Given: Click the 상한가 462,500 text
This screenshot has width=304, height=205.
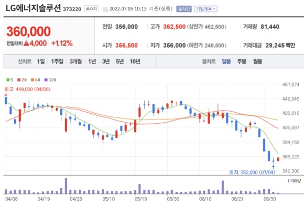Looking at the screenshot, I should pyautogui.click(x=207, y=27).
